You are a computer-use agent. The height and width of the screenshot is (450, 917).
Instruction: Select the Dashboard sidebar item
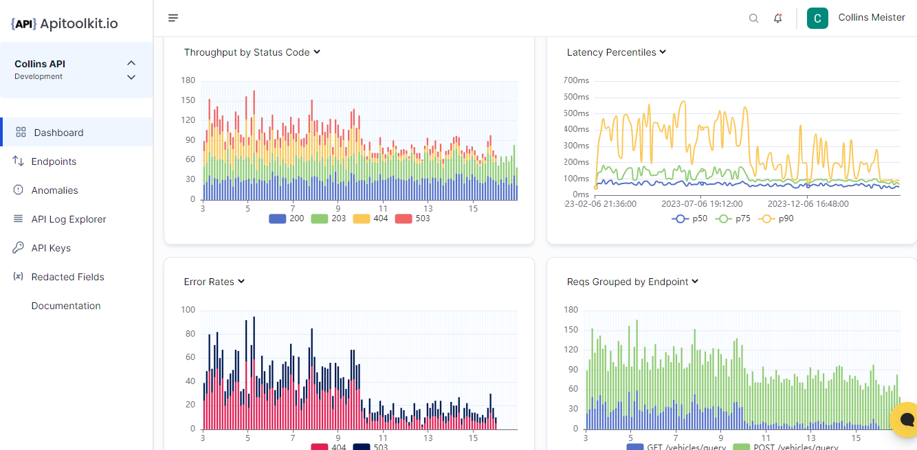pos(58,132)
